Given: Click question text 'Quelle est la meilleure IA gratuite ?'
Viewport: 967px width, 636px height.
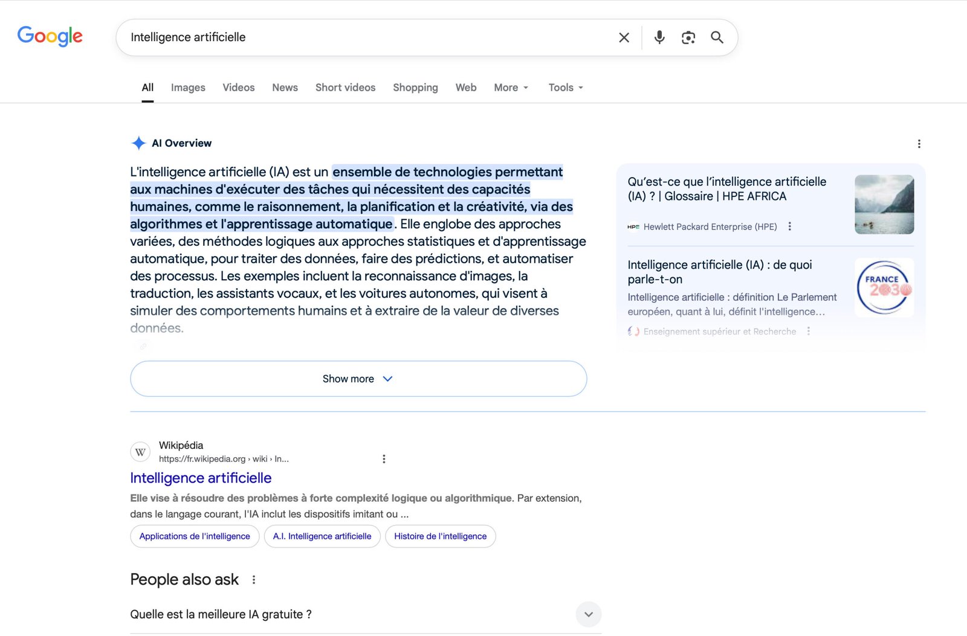Looking at the screenshot, I should click(x=221, y=614).
